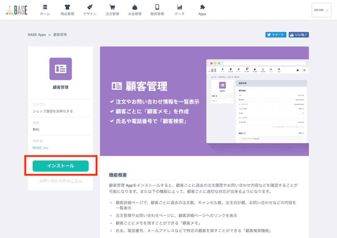
Task: Open デザイン brush icon
Action: click(x=90, y=7)
